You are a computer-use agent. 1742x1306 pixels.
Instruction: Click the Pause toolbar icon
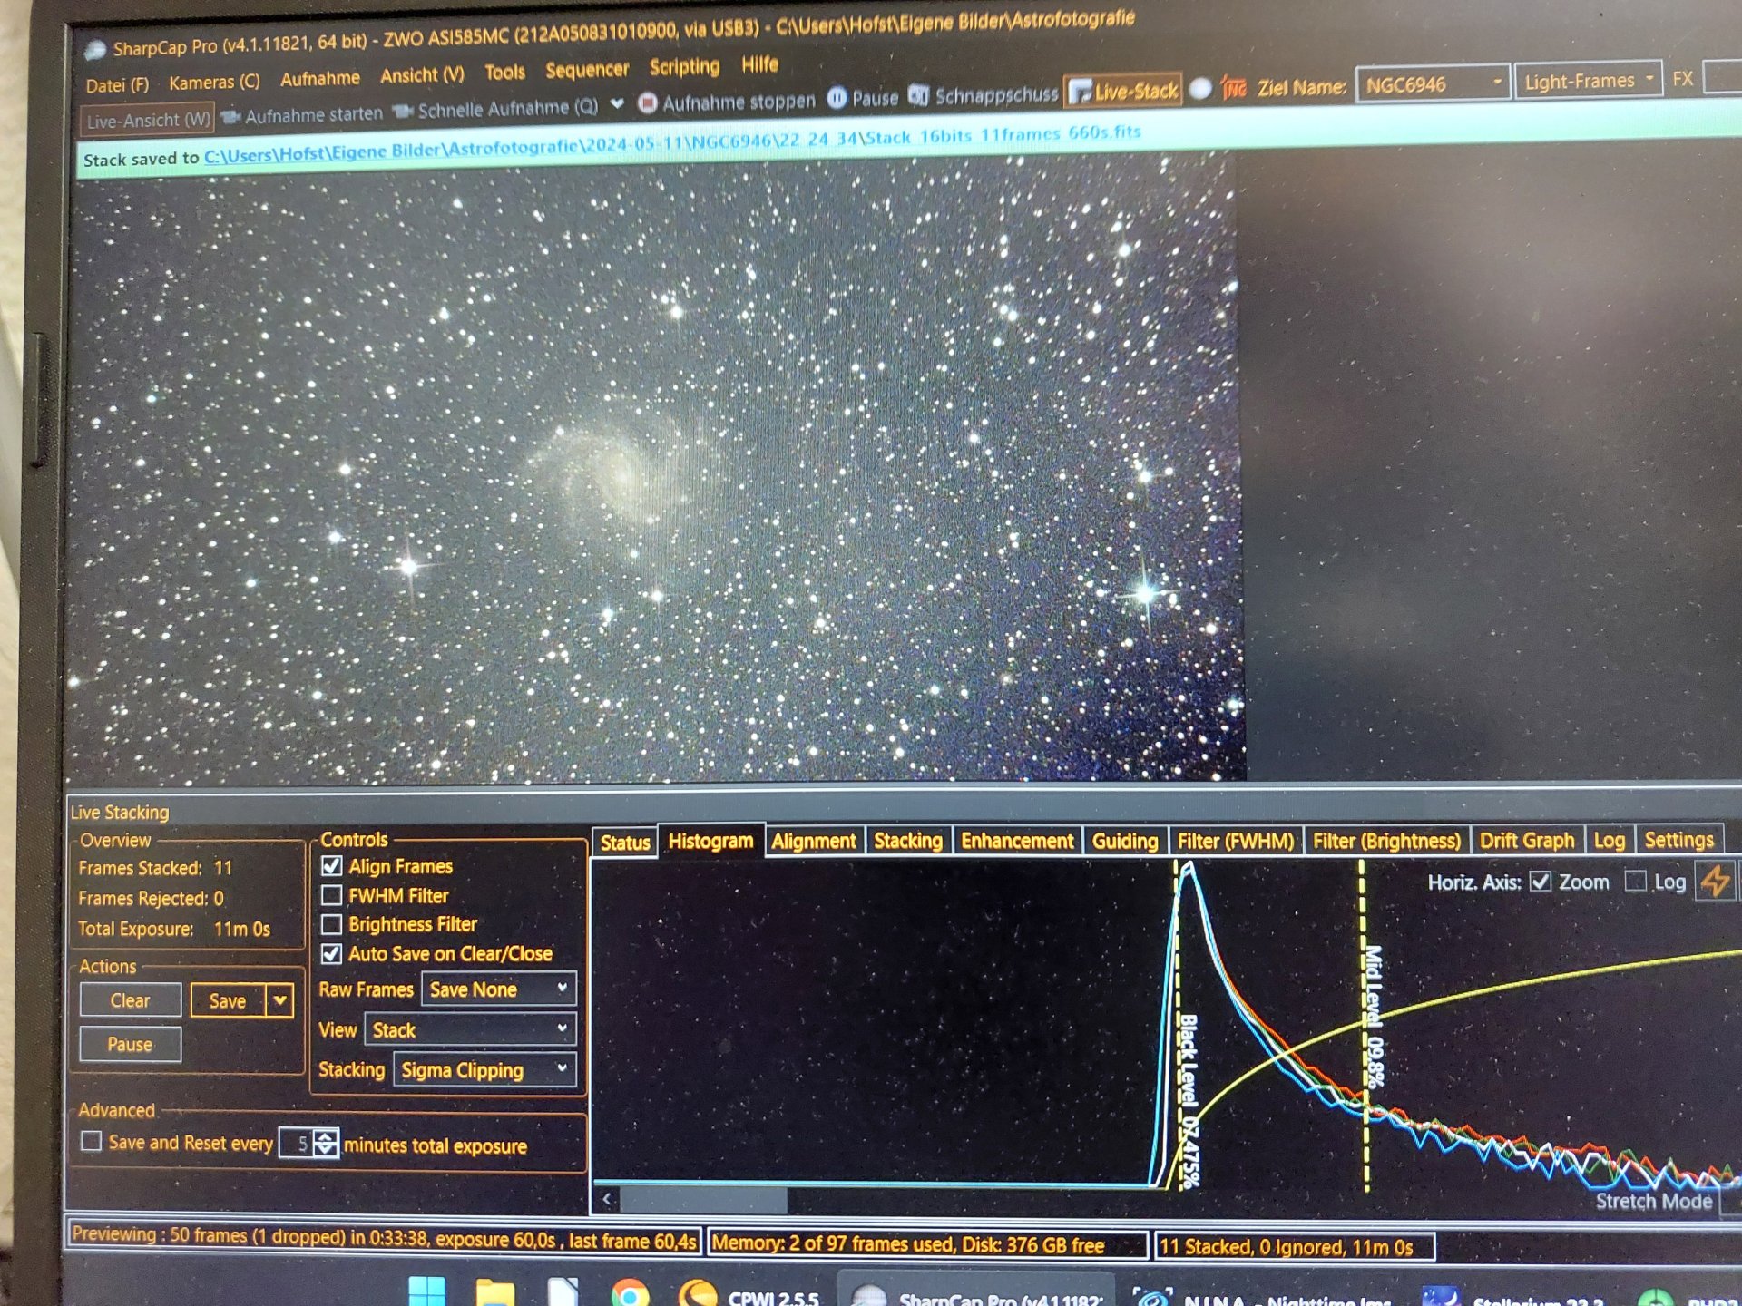(x=837, y=98)
